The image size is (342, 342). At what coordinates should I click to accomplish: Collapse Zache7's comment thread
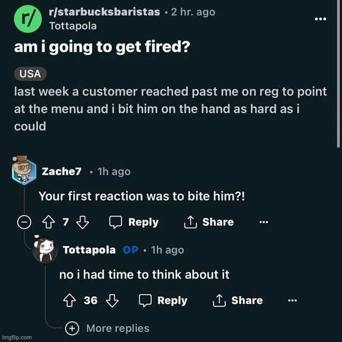pyautogui.click(x=24, y=222)
